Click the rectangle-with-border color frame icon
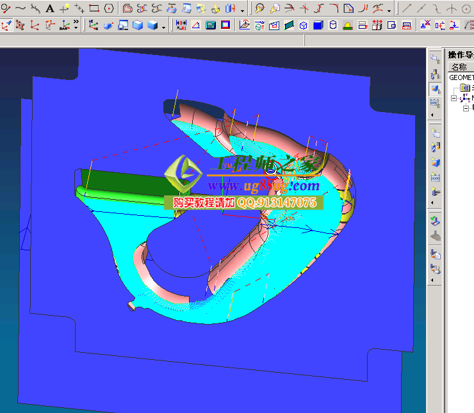This screenshot has width=474, height=413. [225, 26]
